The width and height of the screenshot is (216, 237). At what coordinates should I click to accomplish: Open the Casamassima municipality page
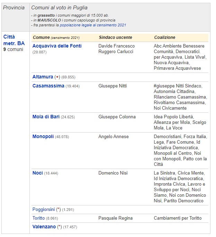tap(48, 86)
